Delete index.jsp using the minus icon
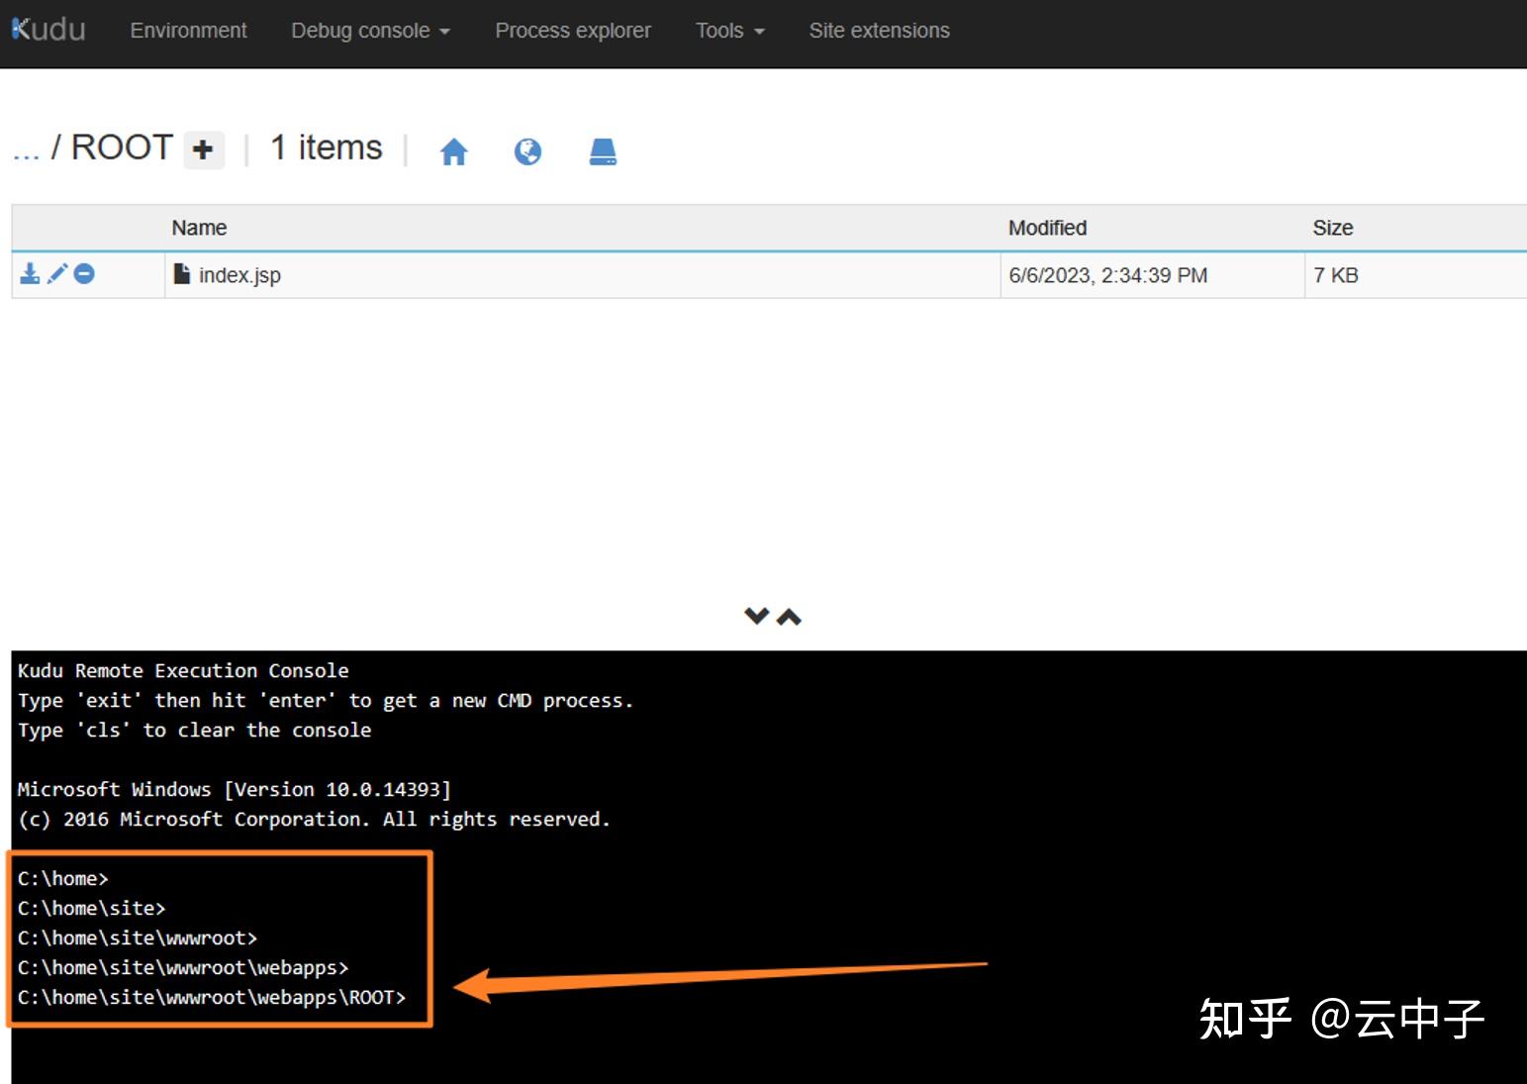This screenshot has height=1084, width=1527. click(x=84, y=274)
